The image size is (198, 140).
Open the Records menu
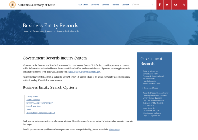[116, 5]
